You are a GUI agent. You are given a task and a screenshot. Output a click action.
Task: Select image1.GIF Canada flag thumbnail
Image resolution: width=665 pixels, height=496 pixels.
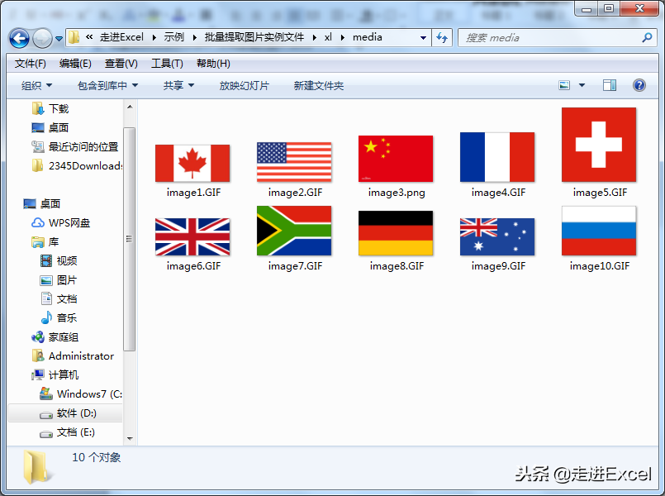click(192, 164)
